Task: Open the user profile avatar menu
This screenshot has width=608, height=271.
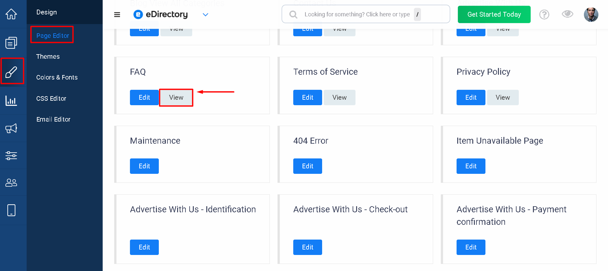Action: click(591, 14)
